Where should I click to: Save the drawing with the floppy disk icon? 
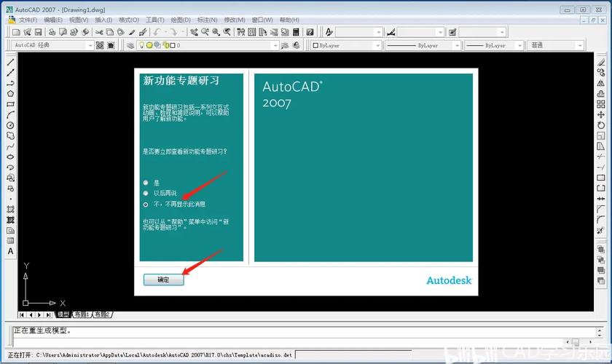click(x=38, y=32)
